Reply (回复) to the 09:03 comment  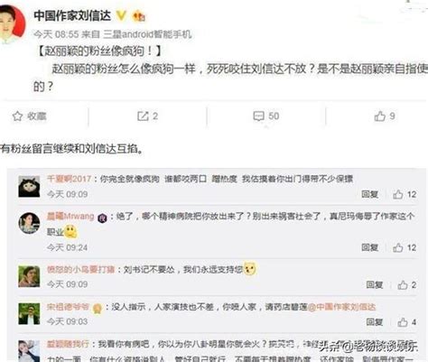(x=375, y=322)
